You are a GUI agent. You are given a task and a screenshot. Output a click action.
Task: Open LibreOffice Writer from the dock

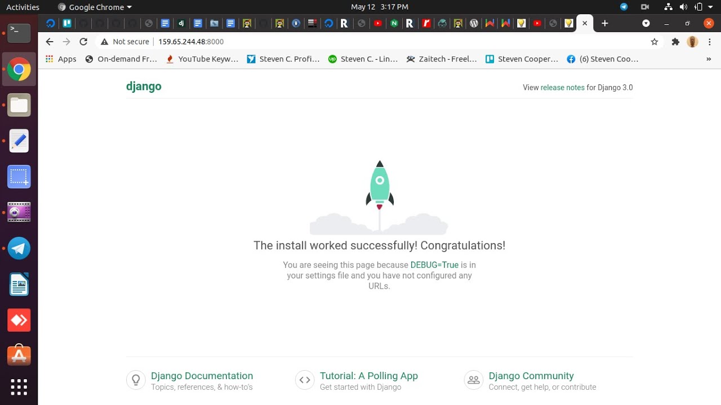(19, 284)
